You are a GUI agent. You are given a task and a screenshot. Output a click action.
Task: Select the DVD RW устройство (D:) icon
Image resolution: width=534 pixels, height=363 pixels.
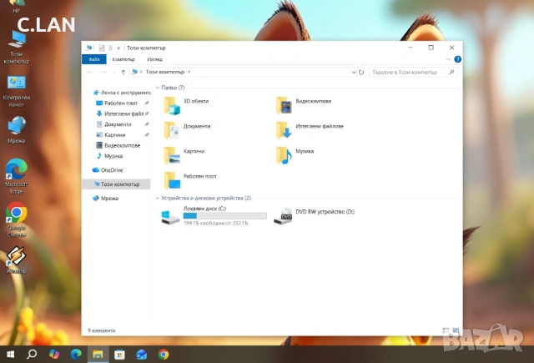click(x=284, y=215)
